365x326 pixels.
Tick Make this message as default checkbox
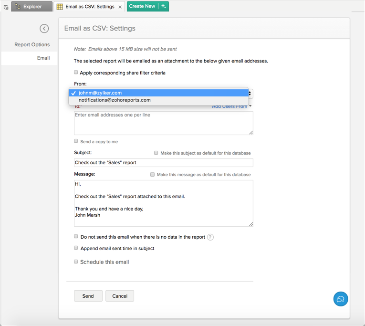click(x=153, y=174)
